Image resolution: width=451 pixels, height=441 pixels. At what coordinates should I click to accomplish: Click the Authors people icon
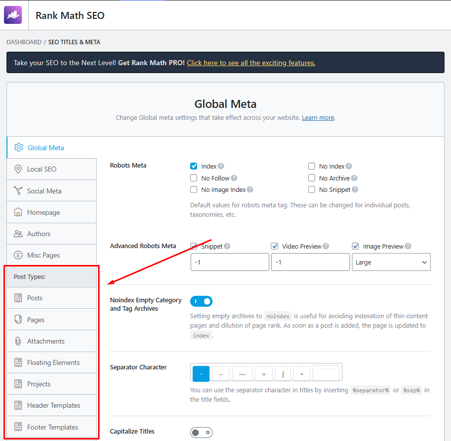[18, 234]
